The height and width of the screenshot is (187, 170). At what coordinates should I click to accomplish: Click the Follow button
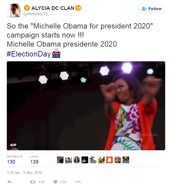coord(151,9)
